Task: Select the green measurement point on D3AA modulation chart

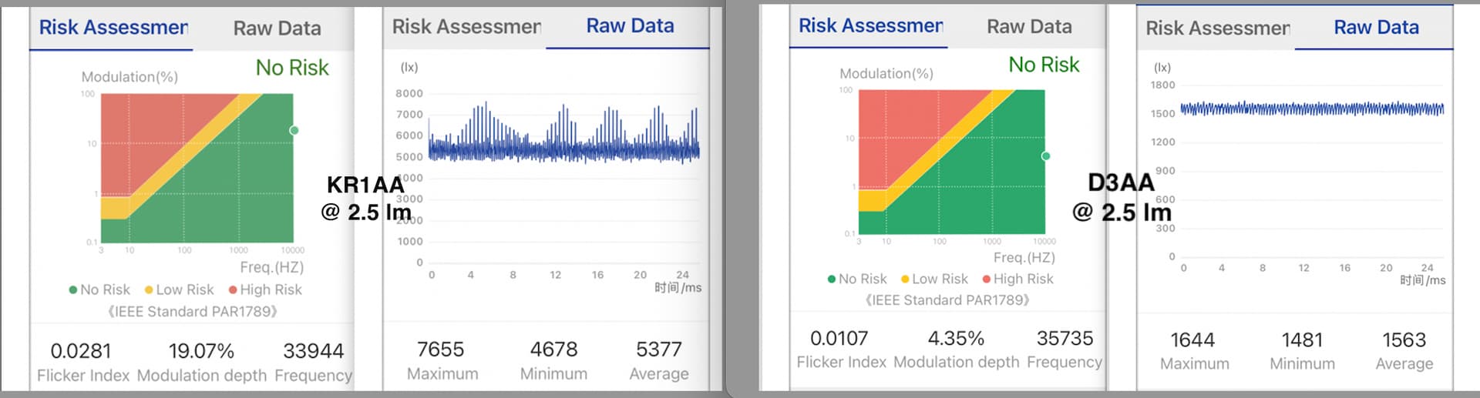Action: [x=1046, y=156]
